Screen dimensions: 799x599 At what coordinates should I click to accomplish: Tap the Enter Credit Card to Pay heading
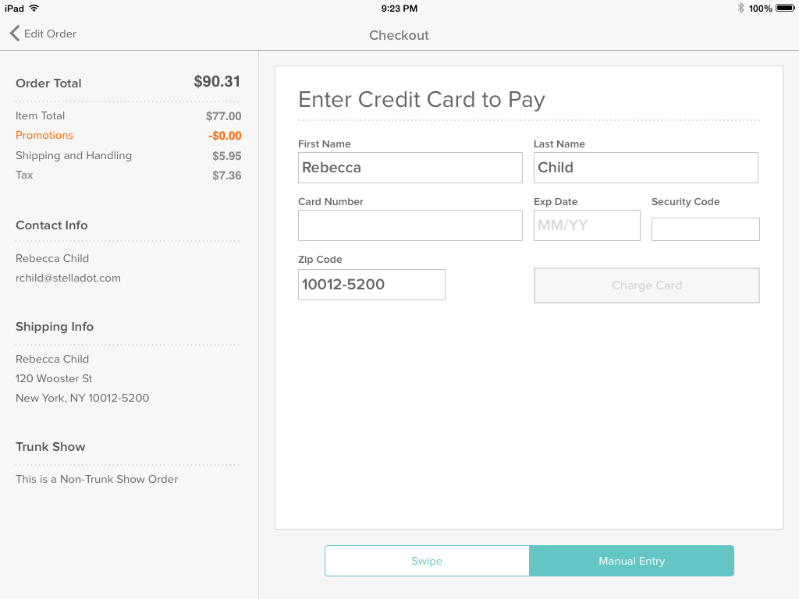421,100
